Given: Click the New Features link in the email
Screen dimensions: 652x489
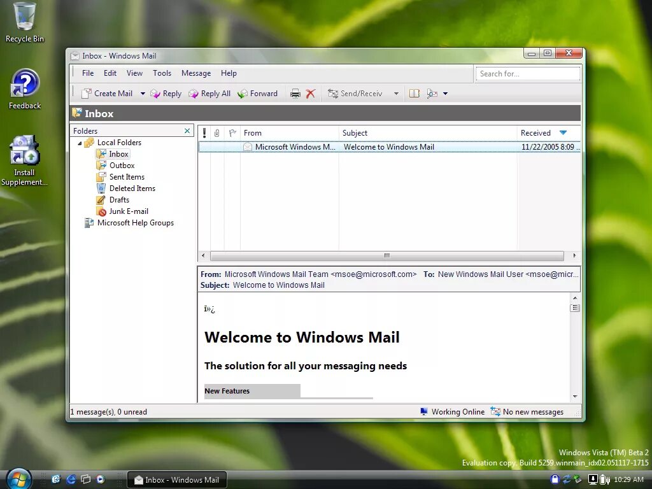Looking at the screenshot, I should pos(227,390).
